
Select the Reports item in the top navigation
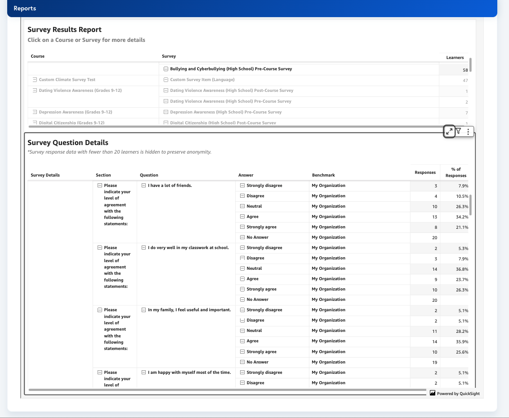[x=25, y=8]
